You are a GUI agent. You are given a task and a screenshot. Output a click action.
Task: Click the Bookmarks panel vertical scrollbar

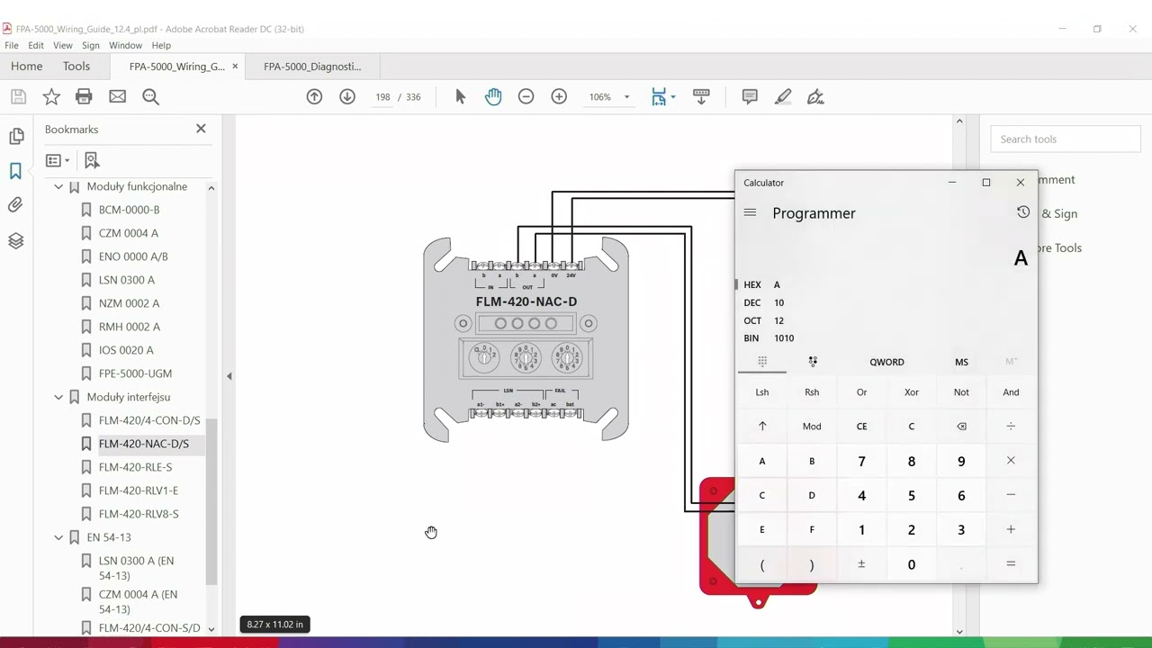click(211, 503)
